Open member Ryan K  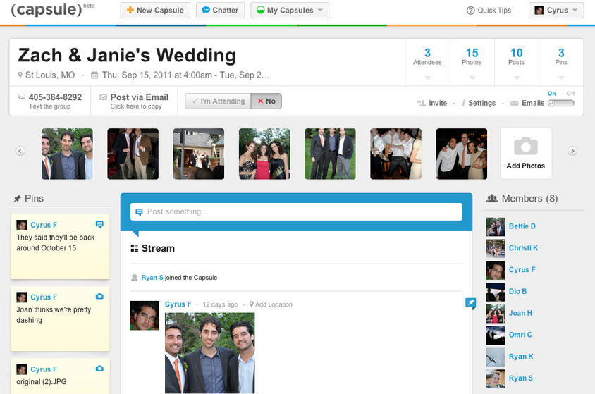click(521, 357)
